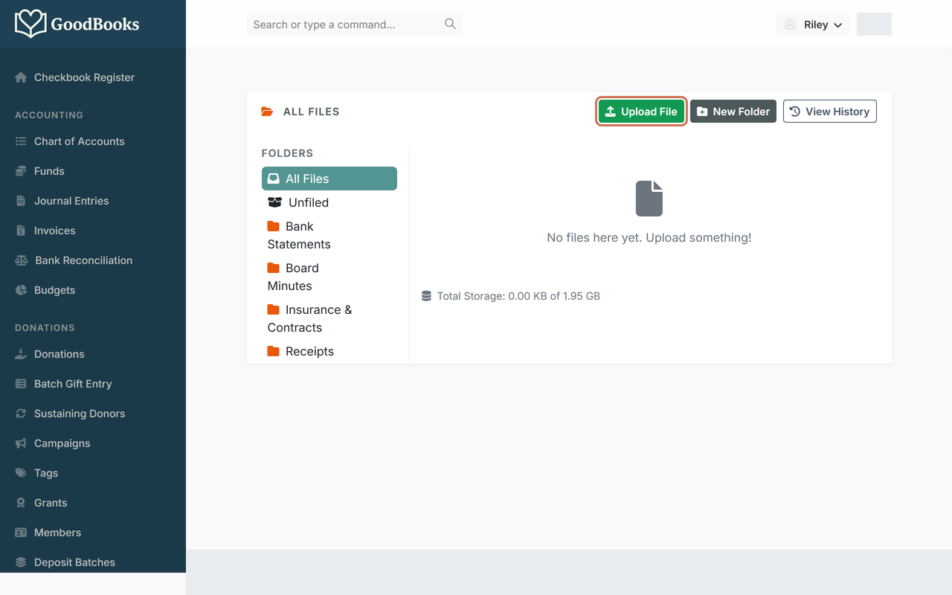Click the ALL FILES header open-folder icon
The width and height of the screenshot is (952, 595).
(x=267, y=112)
